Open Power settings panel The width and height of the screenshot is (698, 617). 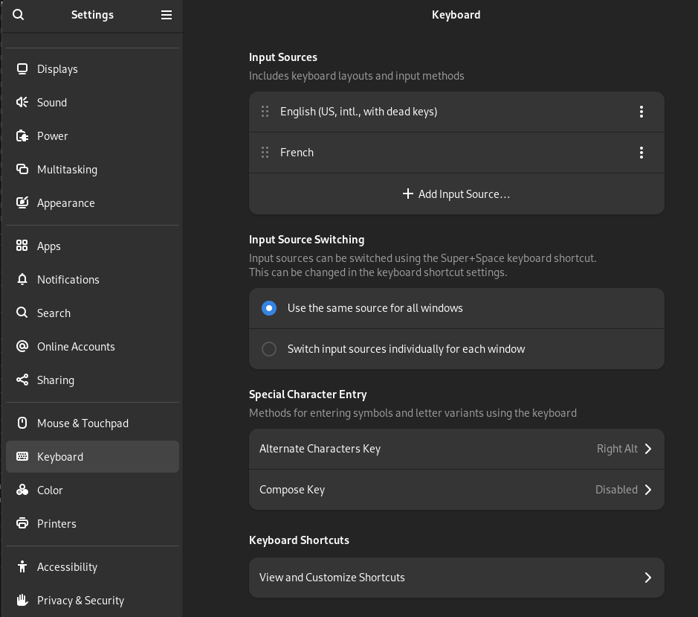[x=93, y=136]
